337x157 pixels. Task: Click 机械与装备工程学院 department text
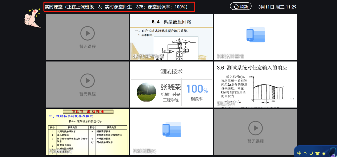tap(170, 97)
